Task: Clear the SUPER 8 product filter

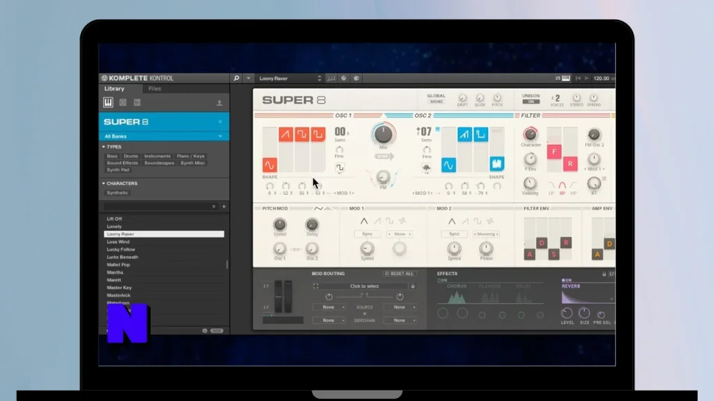Action: (220, 122)
